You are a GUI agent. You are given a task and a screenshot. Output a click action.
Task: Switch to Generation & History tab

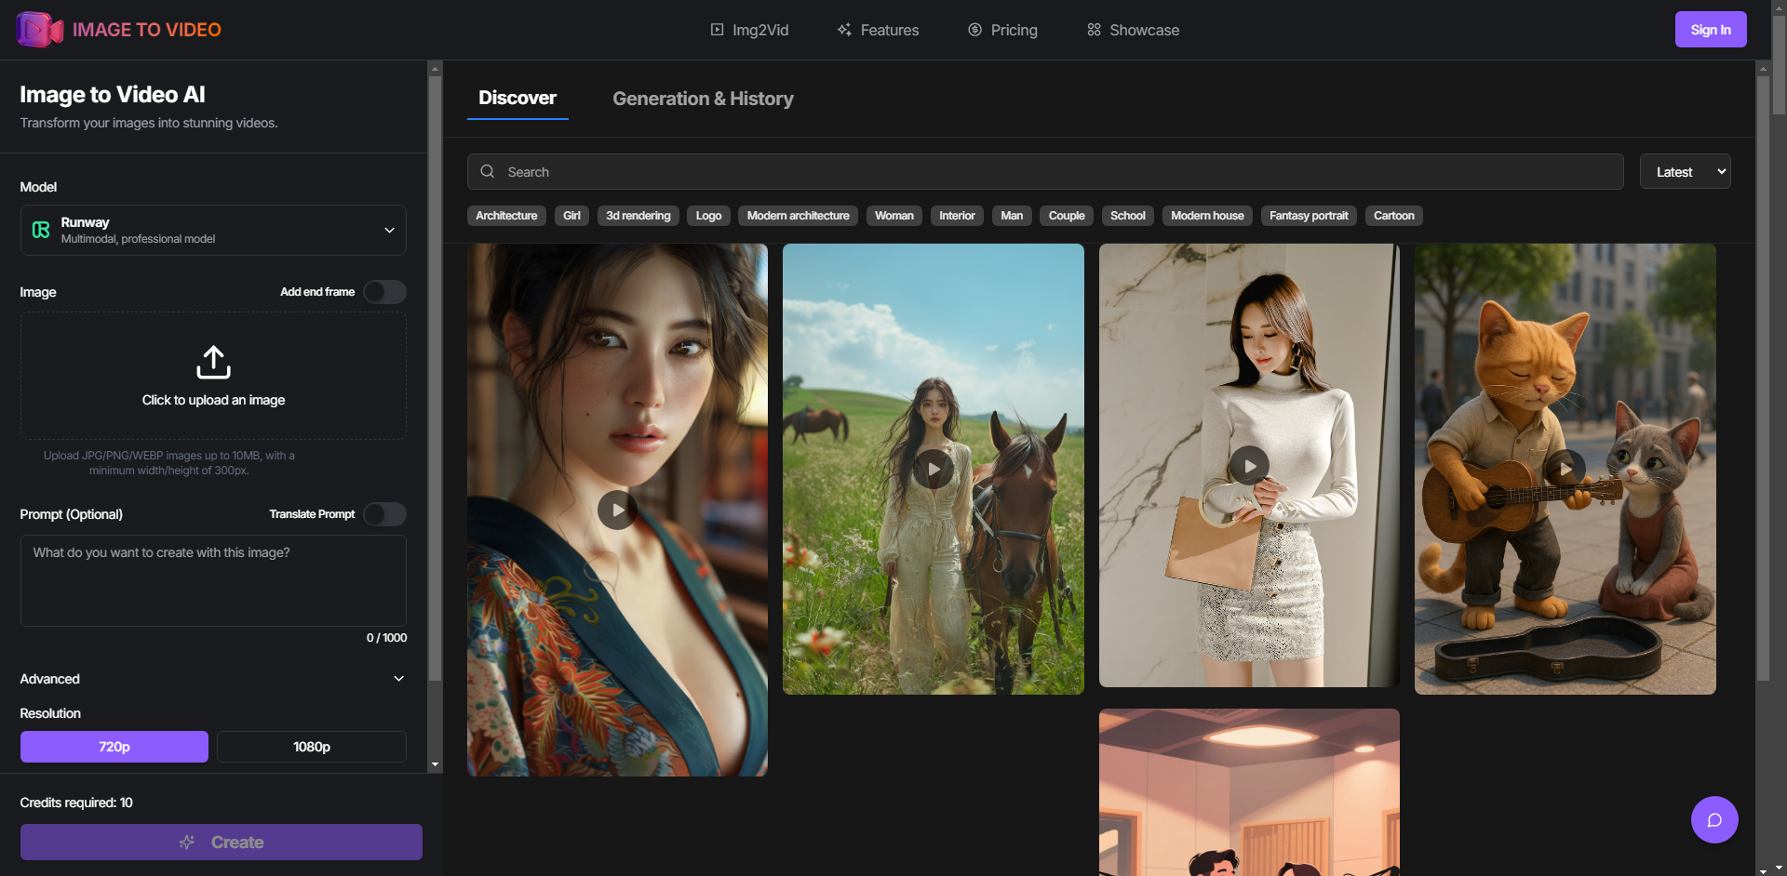(x=703, y=98)
